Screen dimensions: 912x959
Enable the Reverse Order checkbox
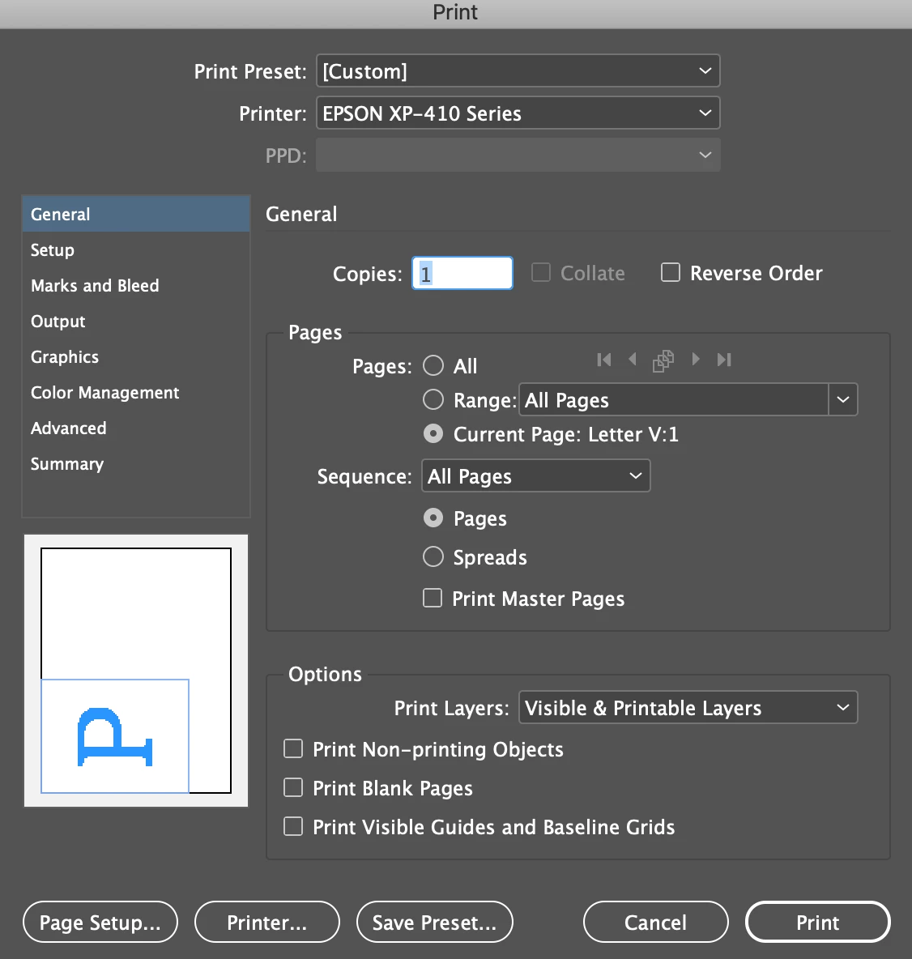(x=671, y=272)
